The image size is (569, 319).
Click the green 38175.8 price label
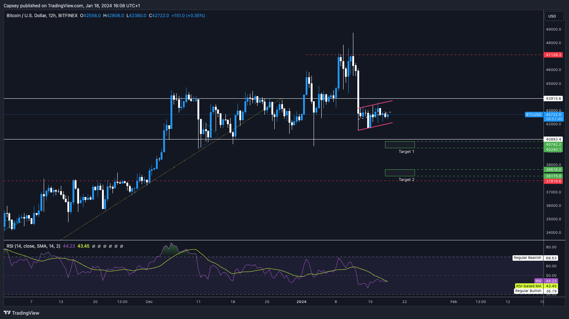[554, 176]
